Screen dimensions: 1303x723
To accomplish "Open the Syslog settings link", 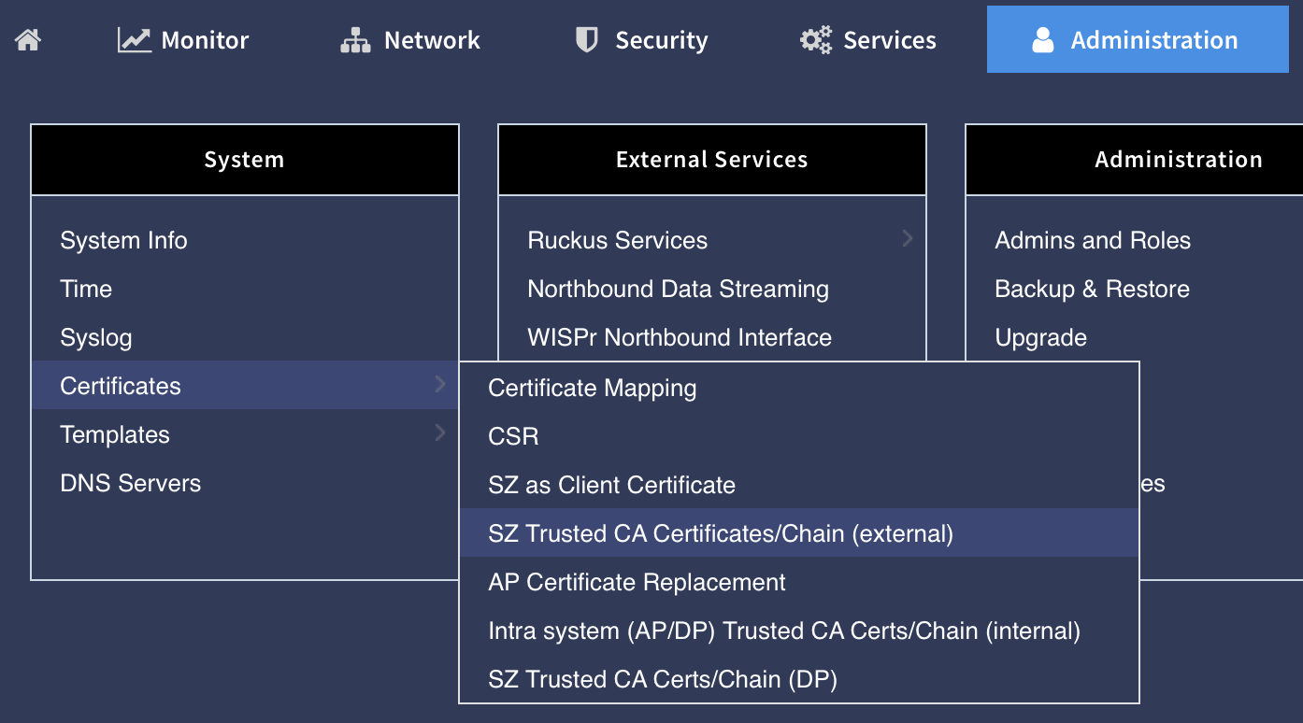I will click(95, 337).
